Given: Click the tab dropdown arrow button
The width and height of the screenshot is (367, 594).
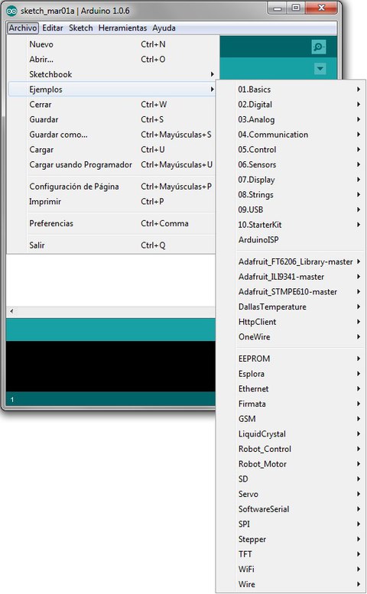Looking at the screenshot, I should 320,69.
